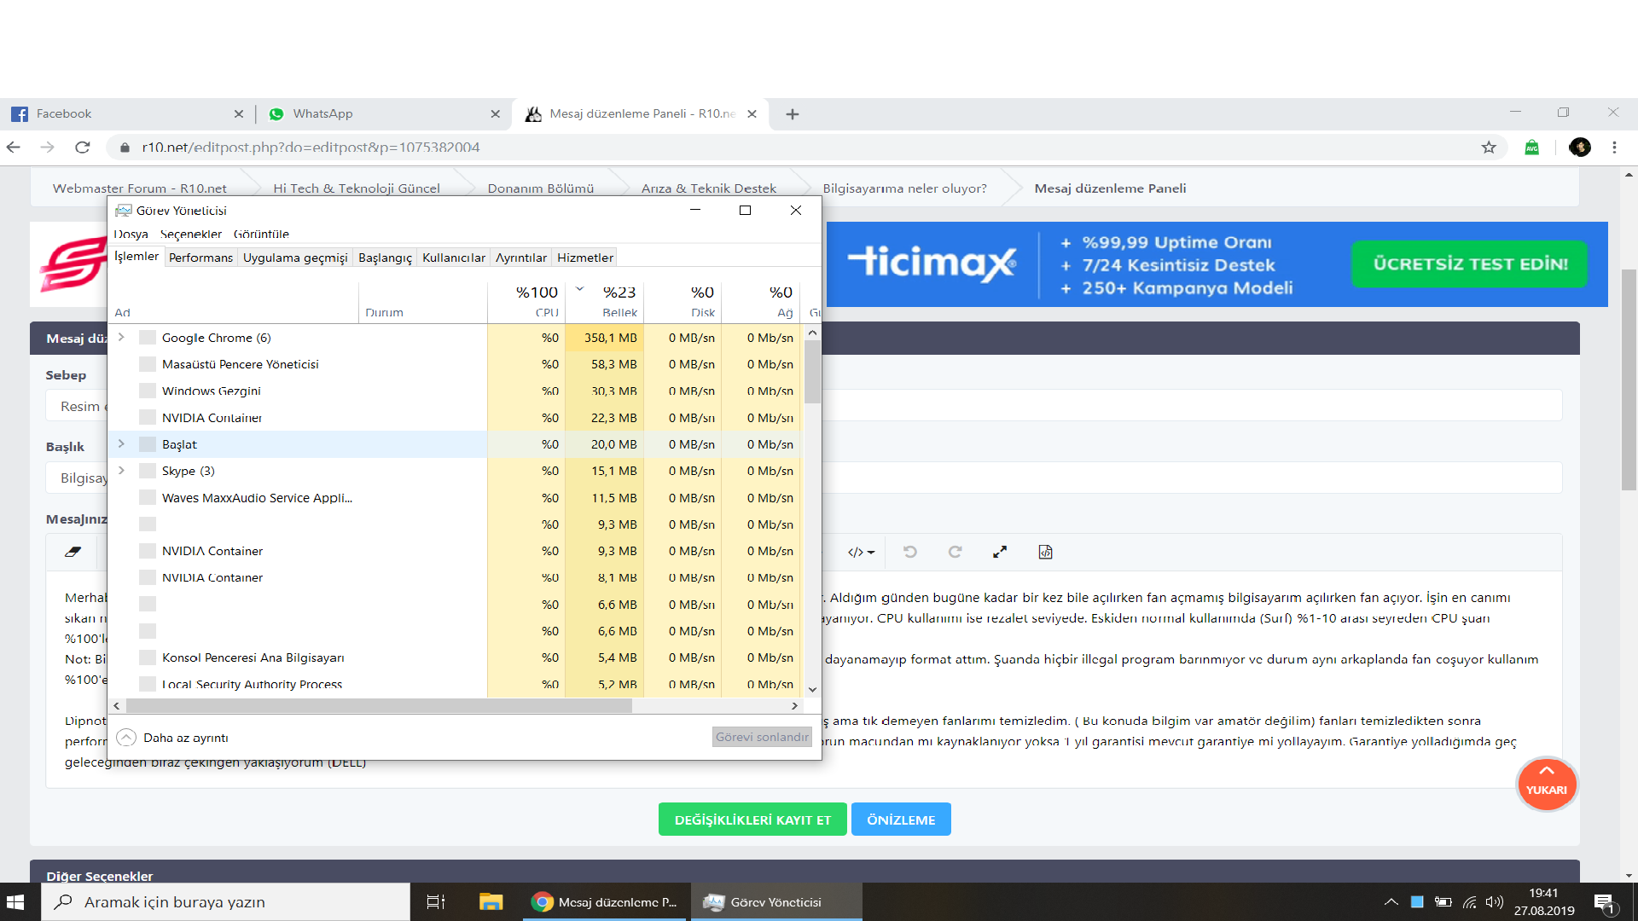Switch to the Başlangıç tab
This screenshot has height=921, width=1638.
tap(385, 258)
